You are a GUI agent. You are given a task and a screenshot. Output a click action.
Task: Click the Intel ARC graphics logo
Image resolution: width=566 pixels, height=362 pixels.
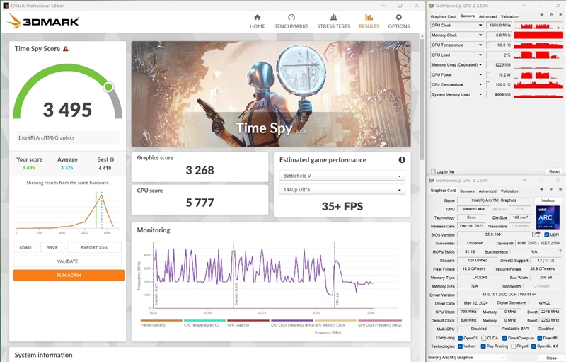[548, 217]
